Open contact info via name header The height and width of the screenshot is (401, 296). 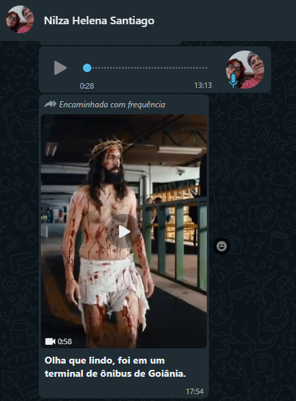(99, 21)
